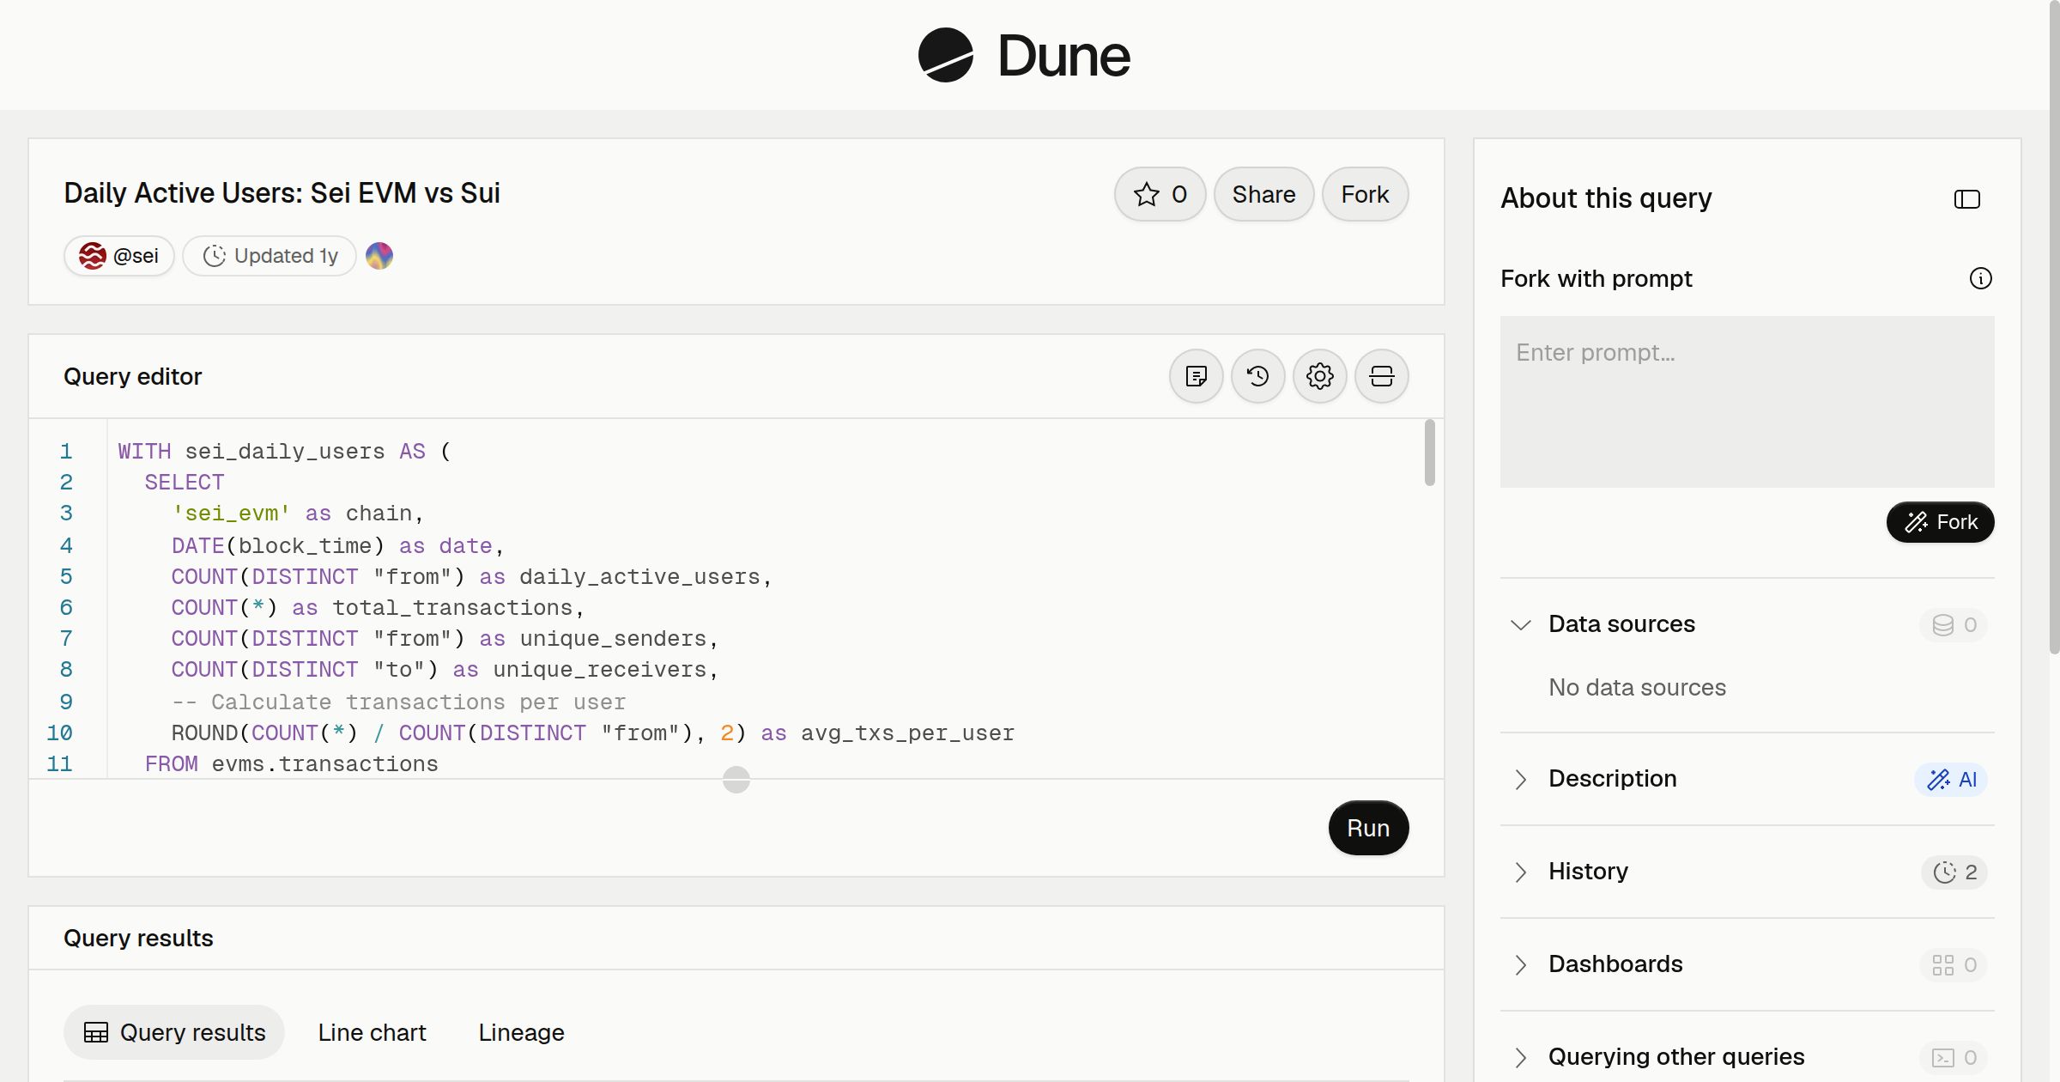
Task: Open the query notes icon in the editor toolbar
Action: coord(1197,376)
